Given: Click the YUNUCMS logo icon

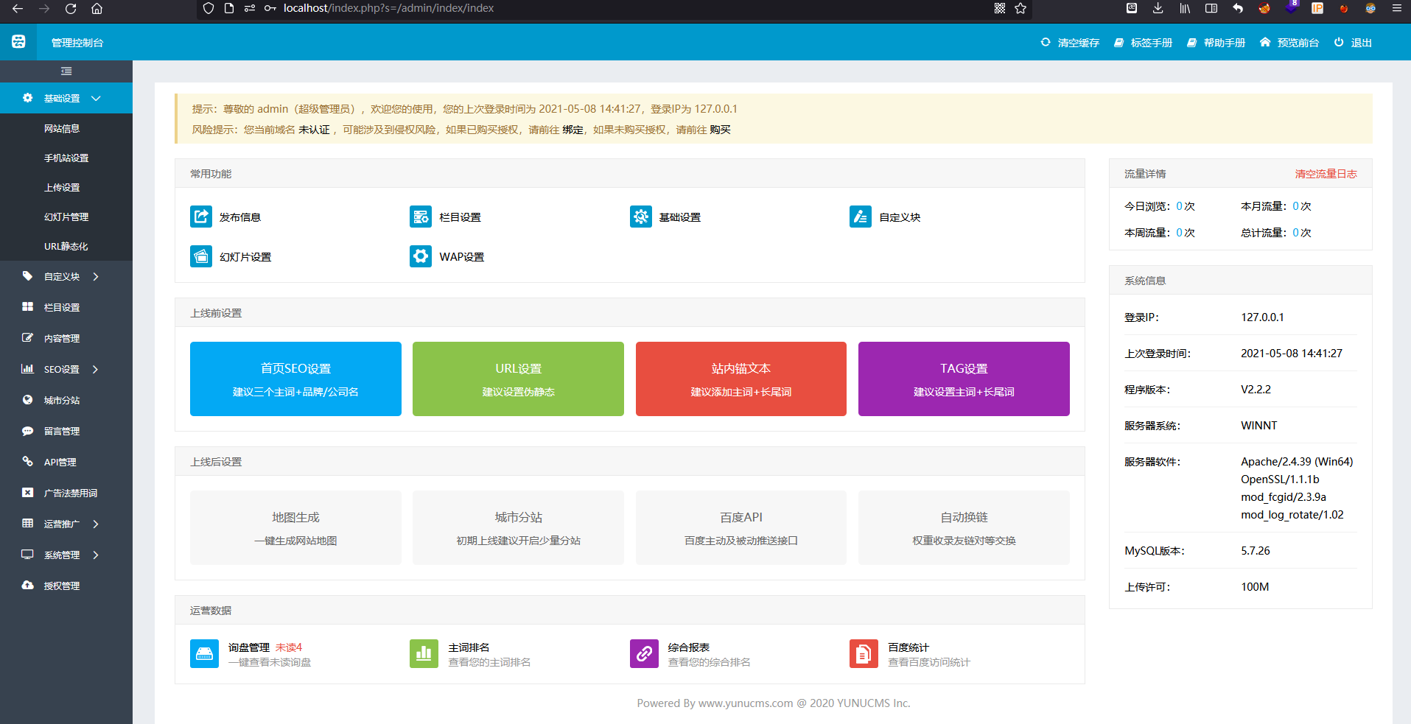Looking at the screenshot, I should tap(18, 42).
